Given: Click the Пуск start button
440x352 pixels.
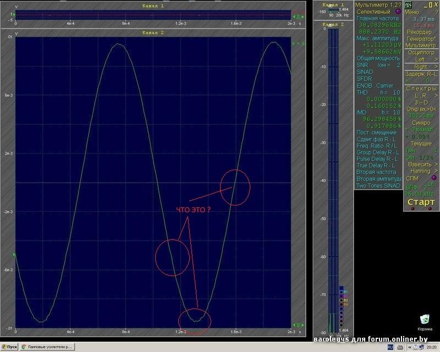Looking at the screenshot, I should click(9, 348).
